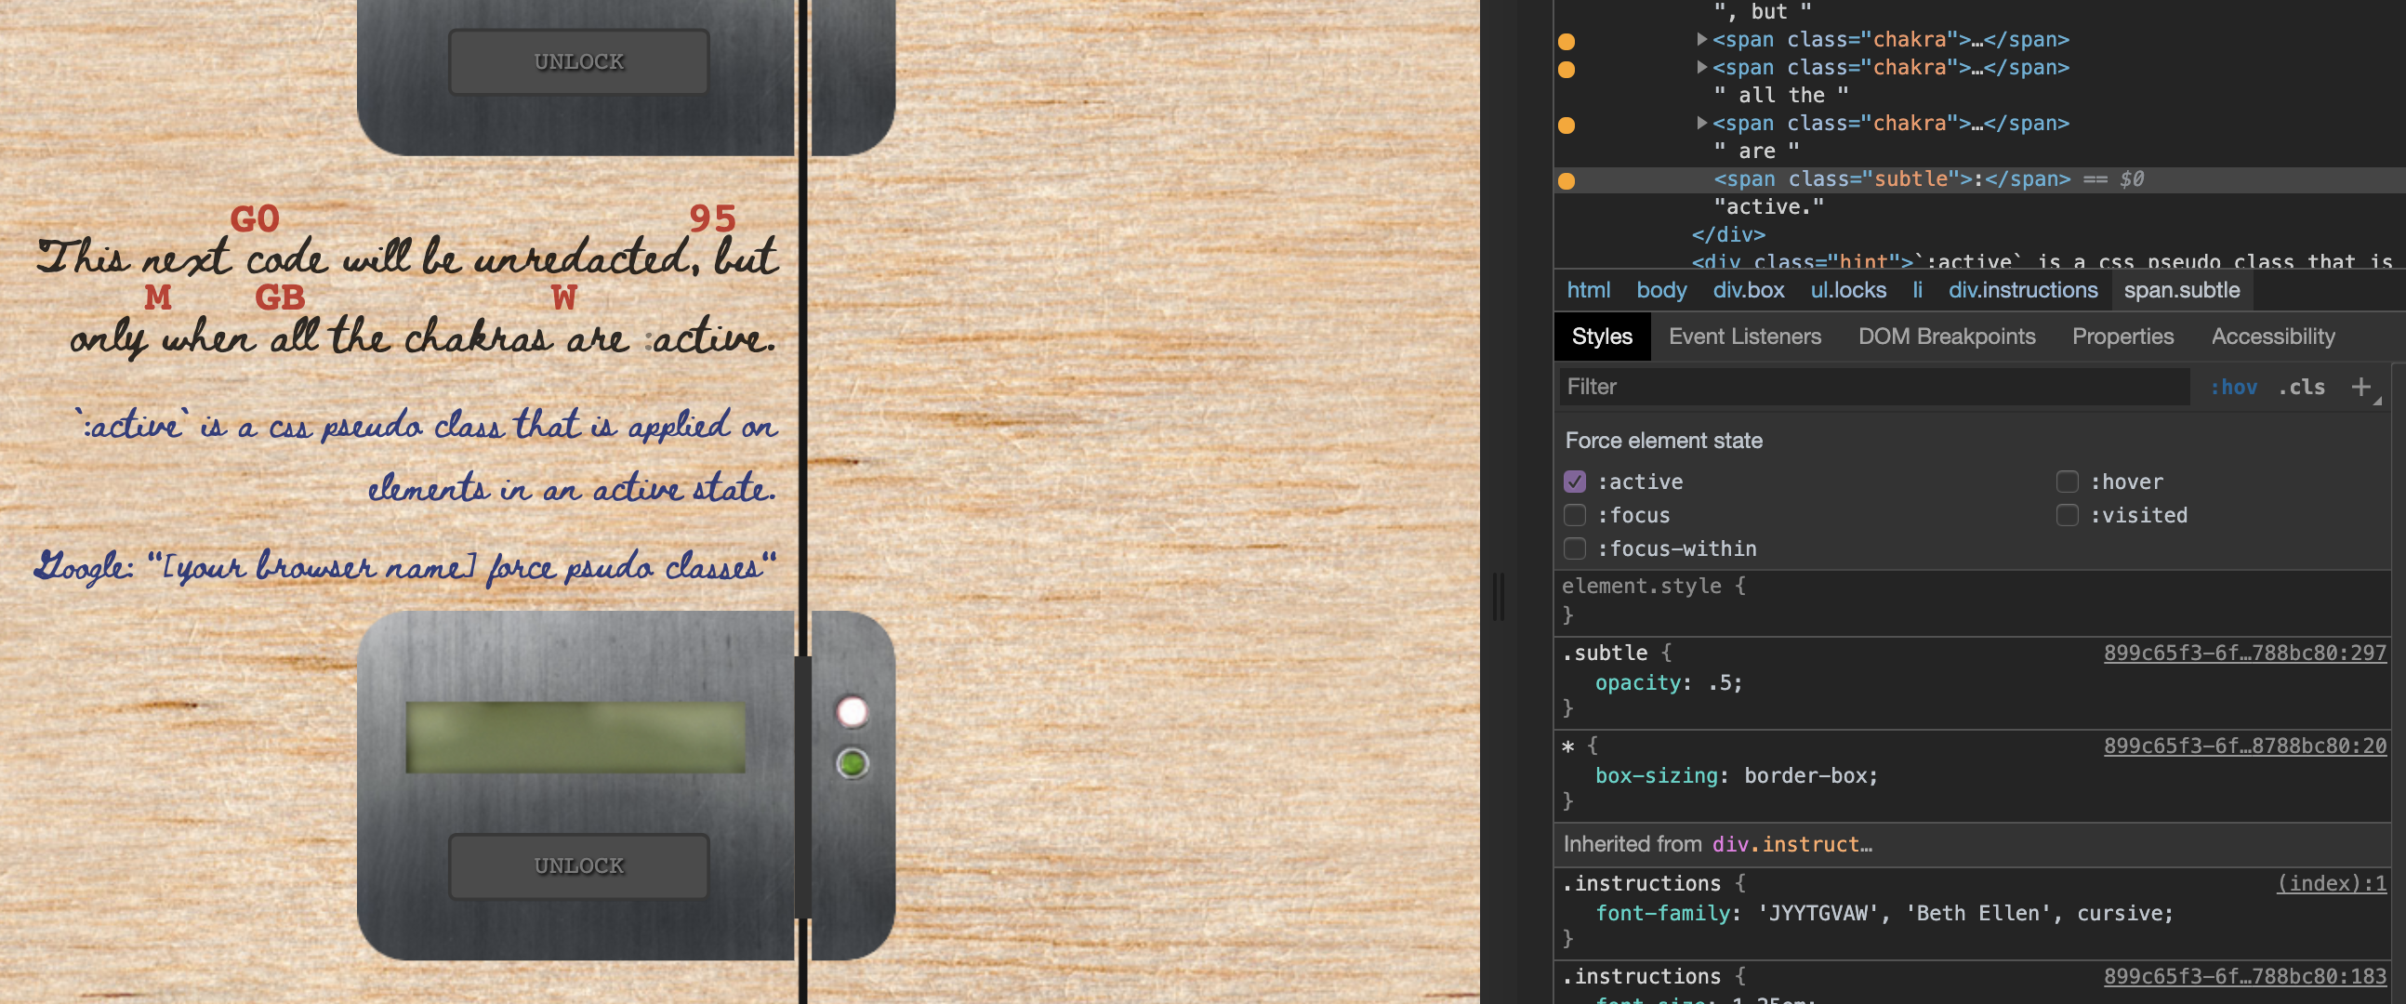Click the white indicator light on lock
The height and width of the screenshot is (1004, 2406).
851,712
